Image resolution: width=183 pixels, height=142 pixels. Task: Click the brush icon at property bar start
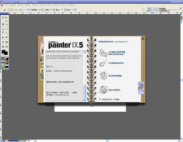click(5, 10)
